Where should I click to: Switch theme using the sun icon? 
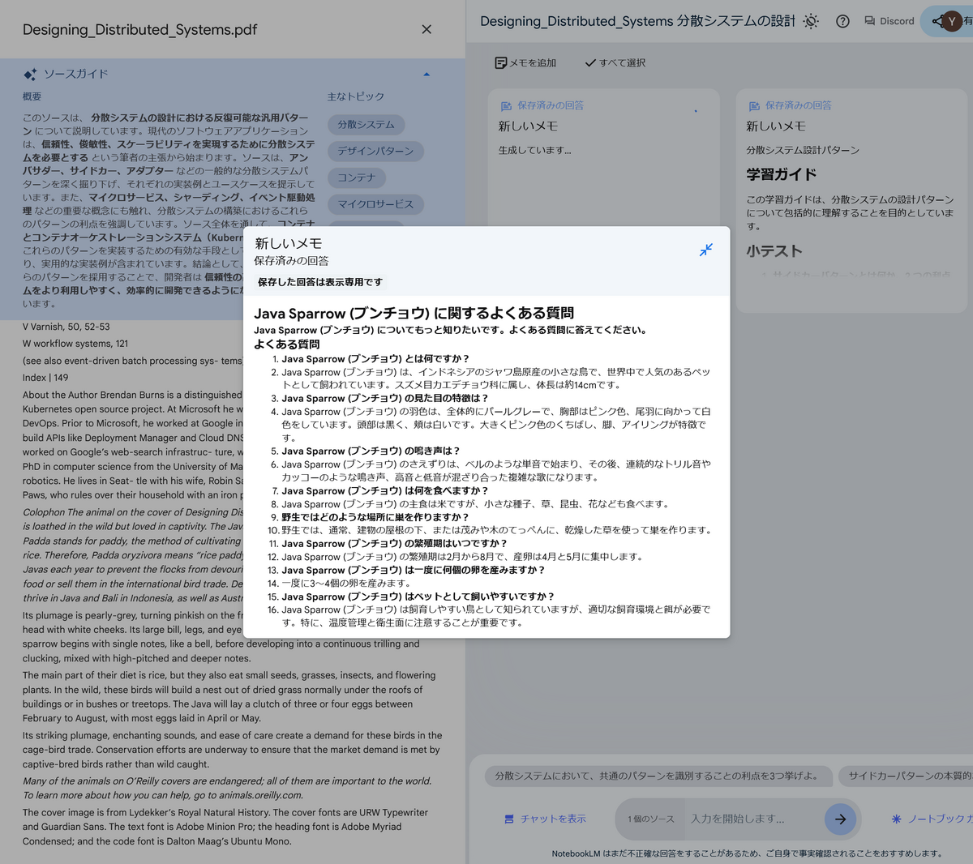tap(810, 21)
